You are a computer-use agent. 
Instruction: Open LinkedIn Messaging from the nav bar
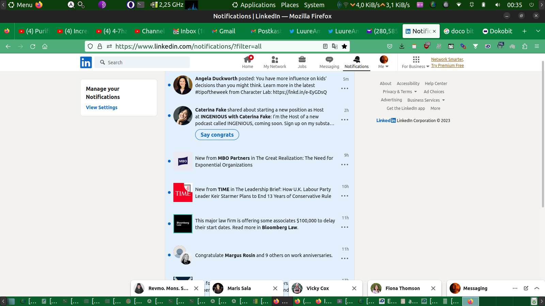pyautogui.click(x=329, y=62)
